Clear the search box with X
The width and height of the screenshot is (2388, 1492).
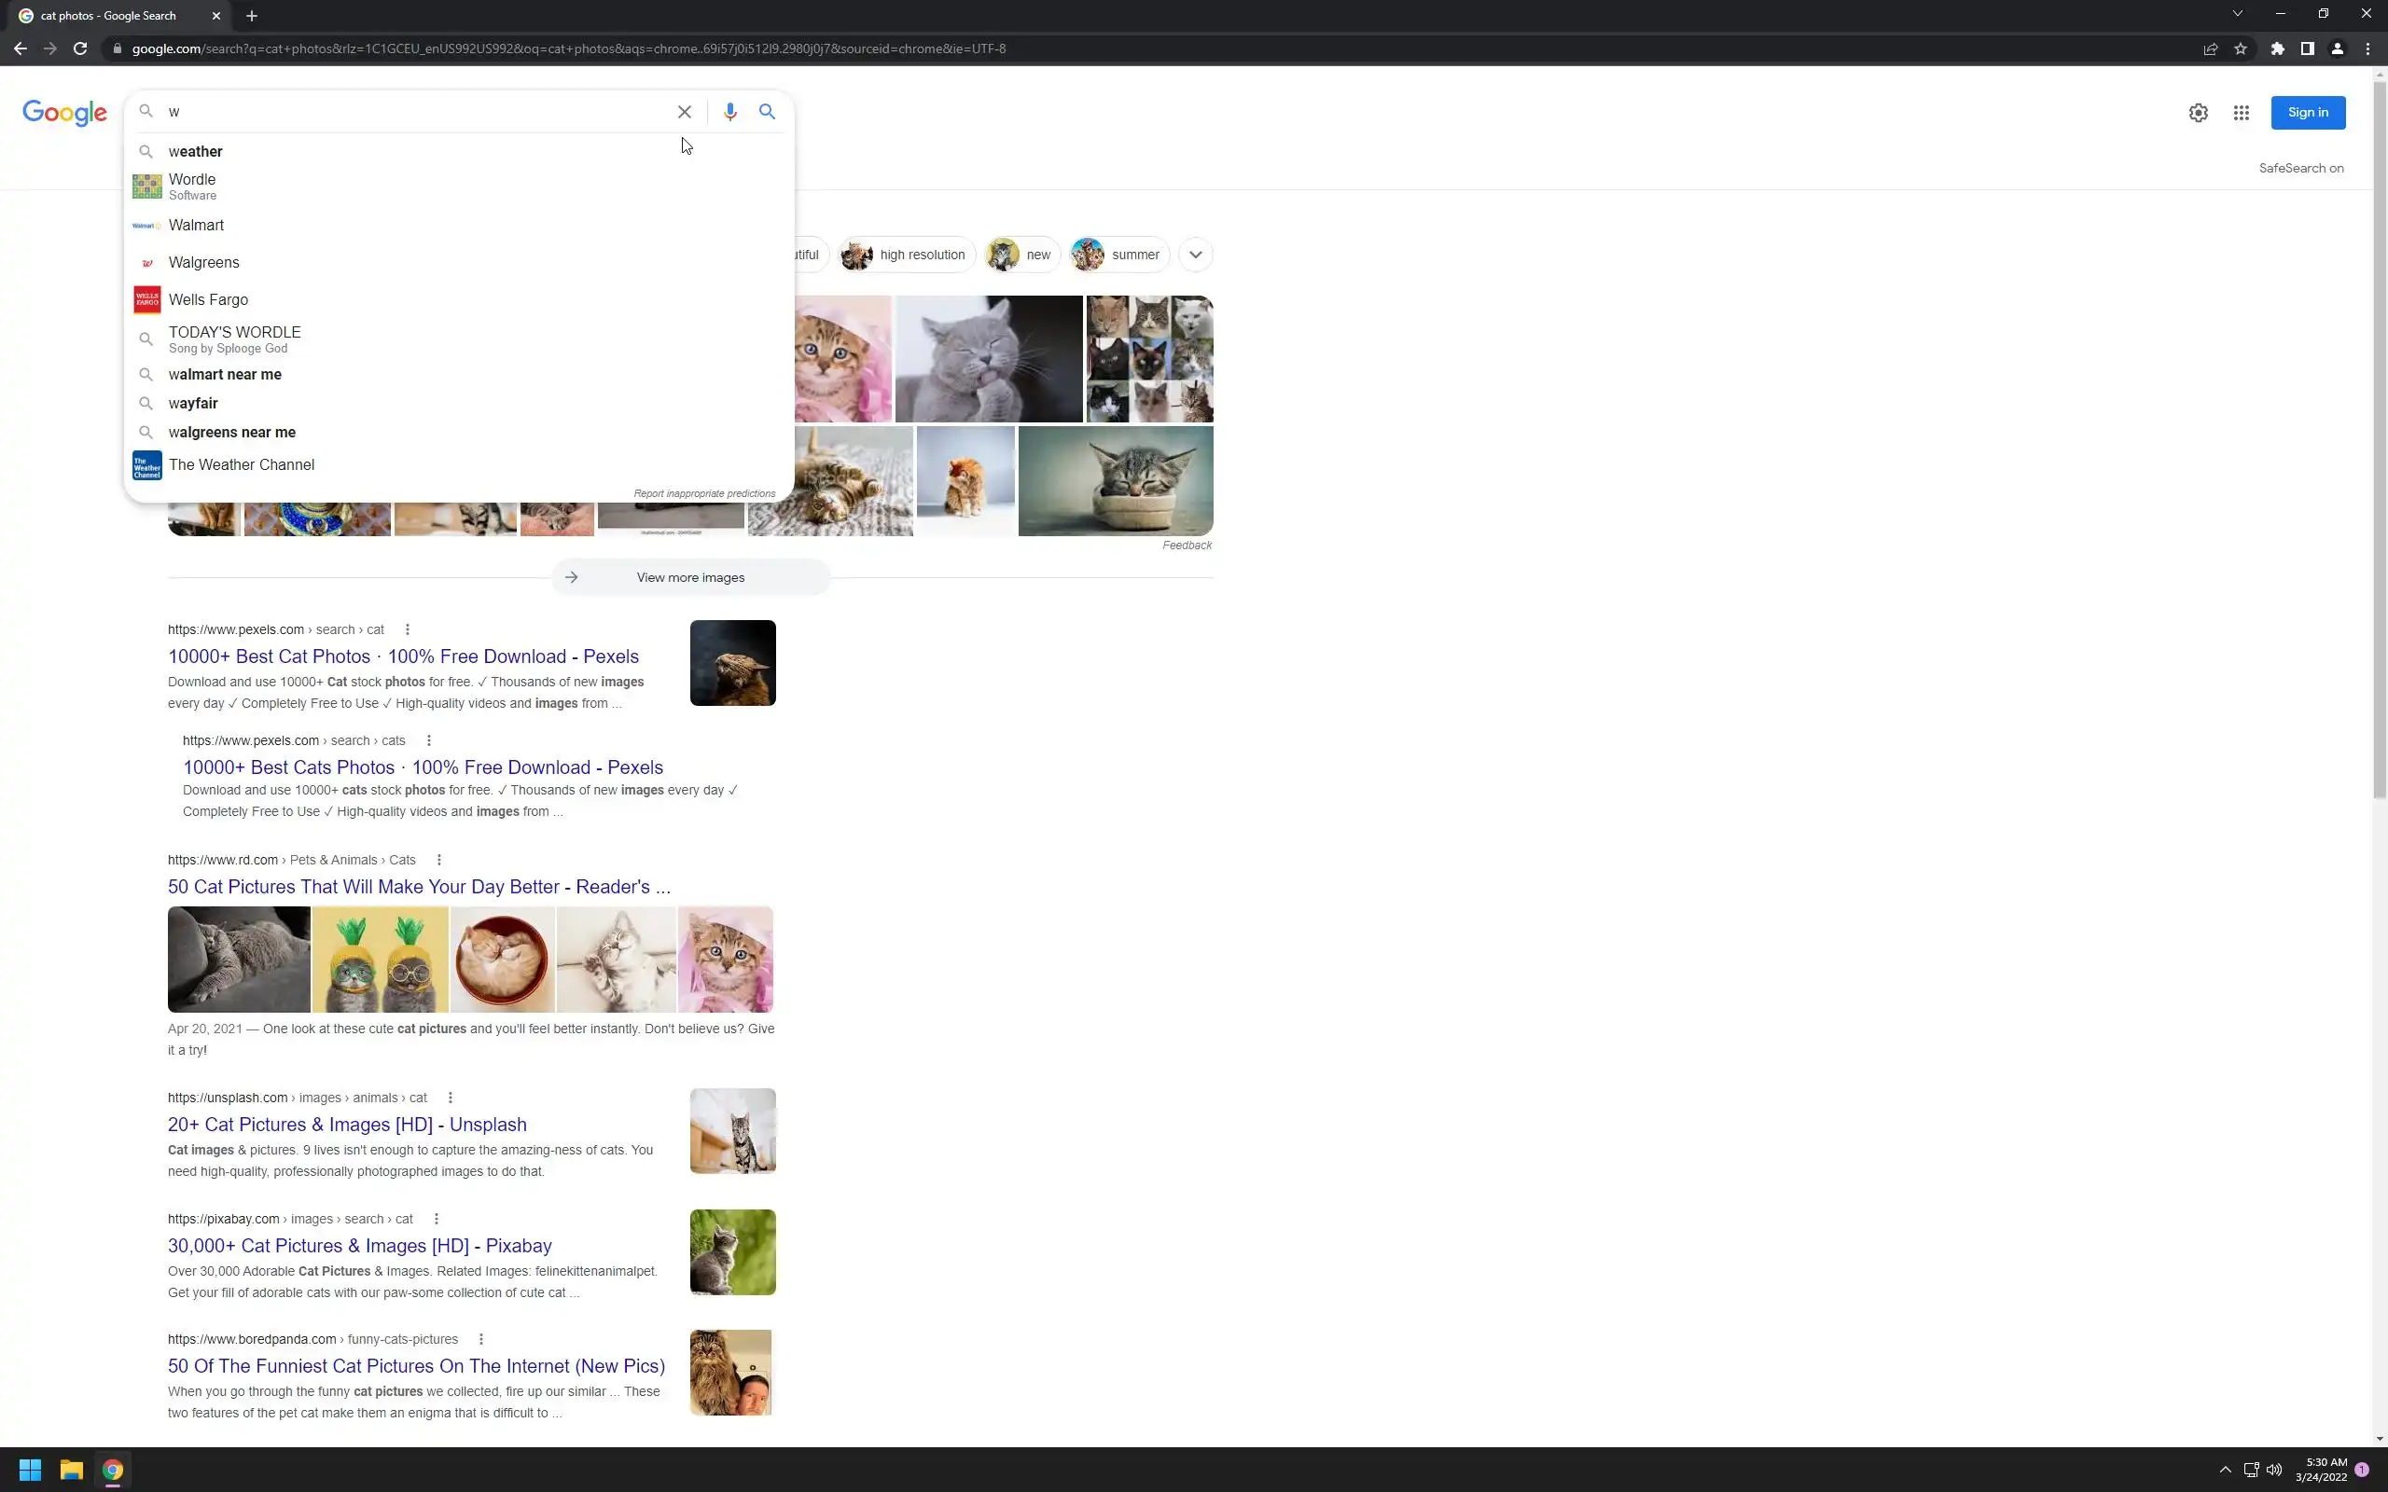[x=684, y=112]
